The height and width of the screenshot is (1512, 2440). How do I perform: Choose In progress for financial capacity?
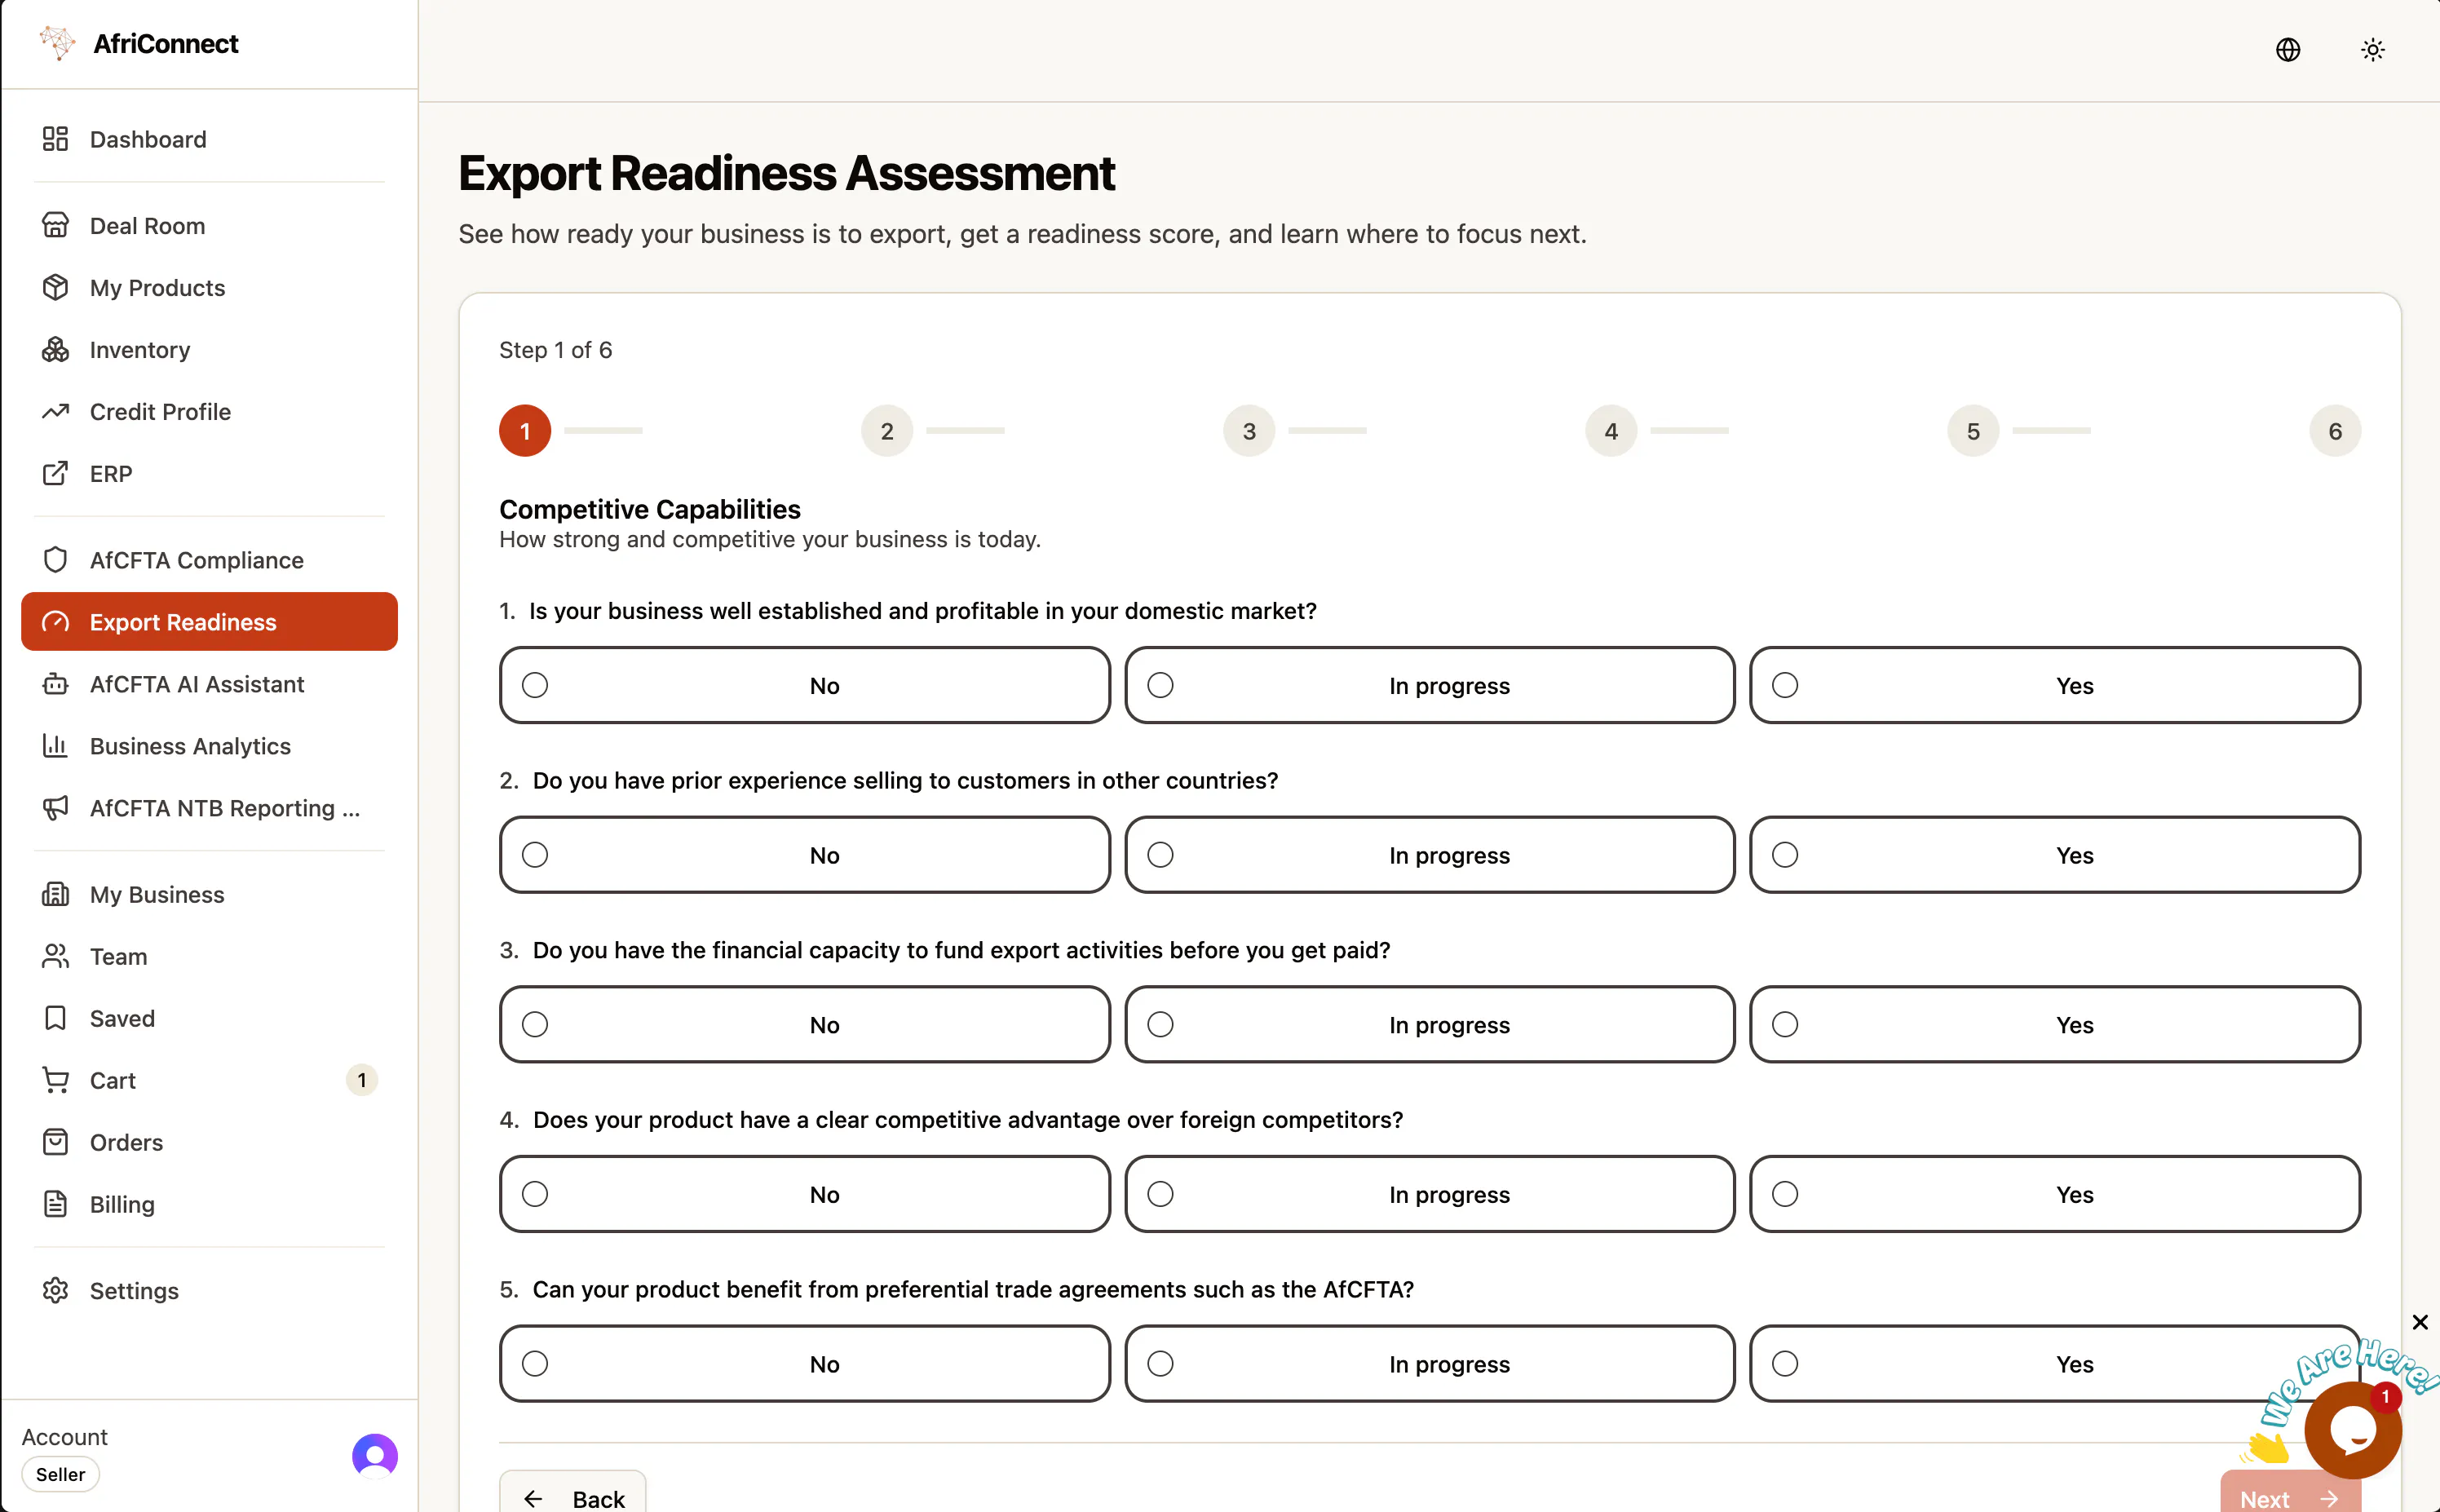[1429, 1024]
